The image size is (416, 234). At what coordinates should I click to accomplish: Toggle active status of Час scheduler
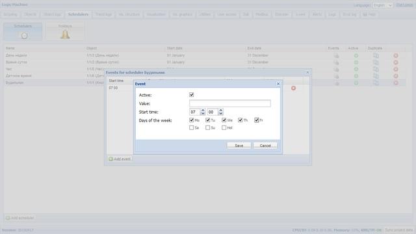[356, 70]
